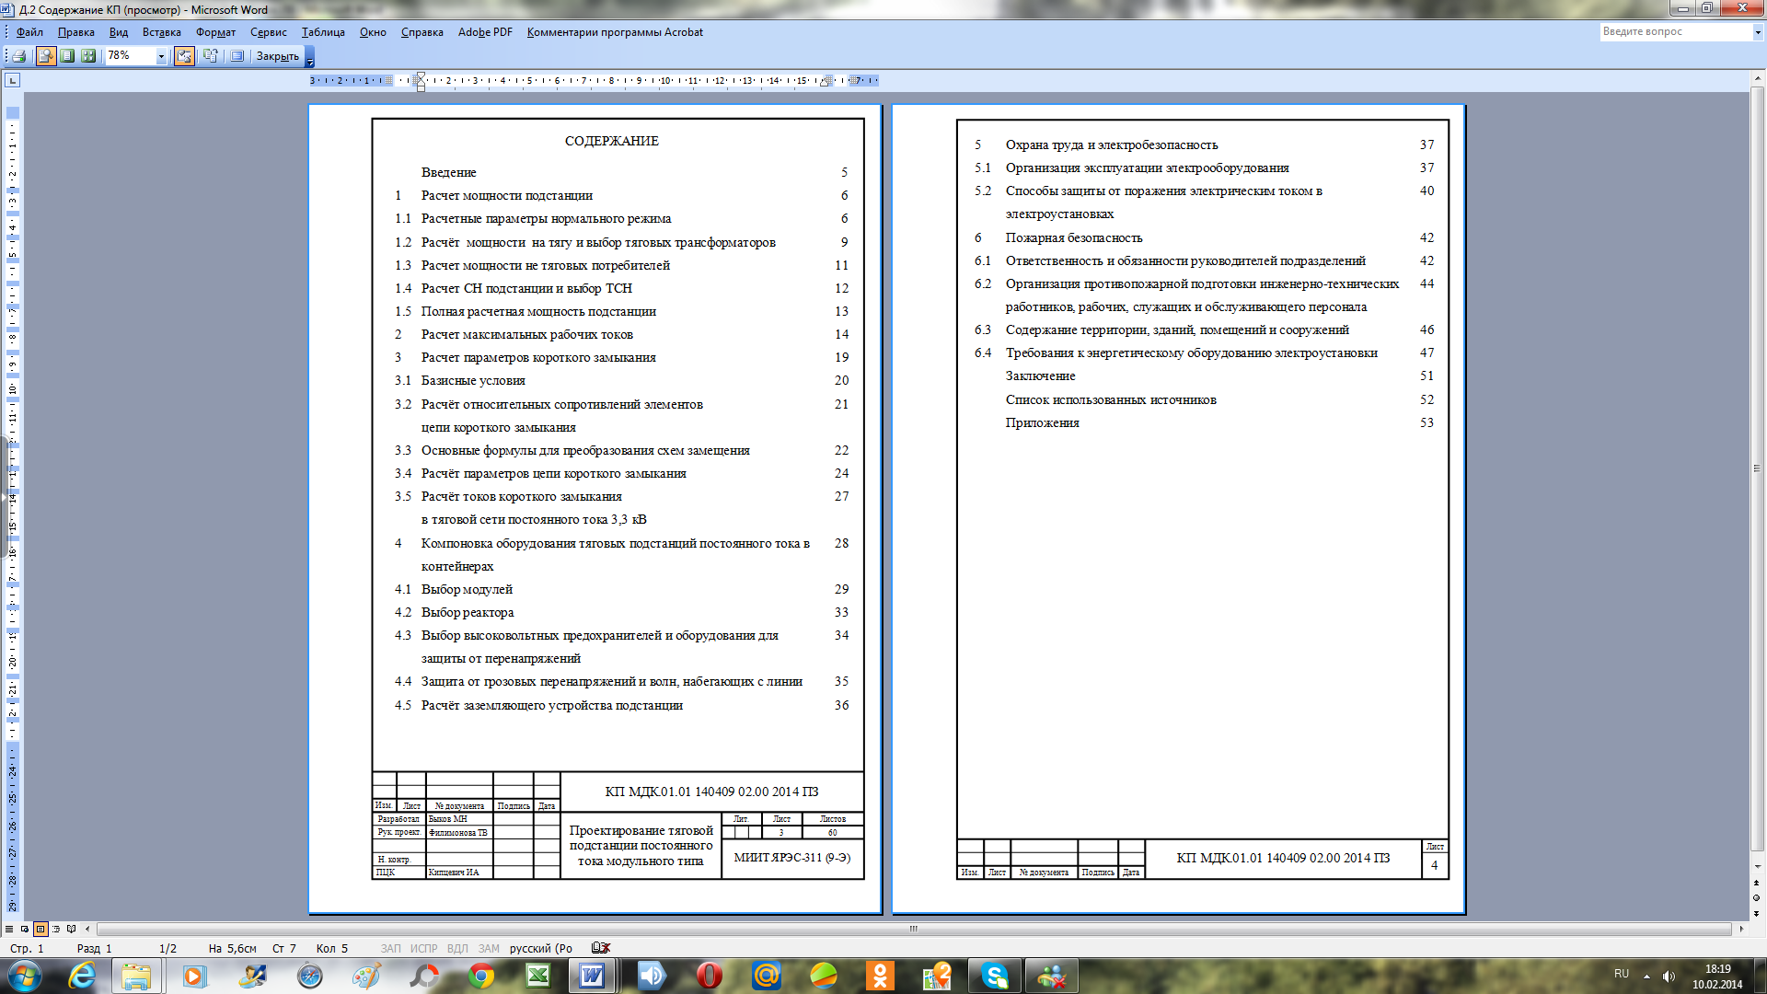Click the horizontal scrollbar right arrow
Viewport: 1767px width, 994px height.
(x=1741, y=929)
